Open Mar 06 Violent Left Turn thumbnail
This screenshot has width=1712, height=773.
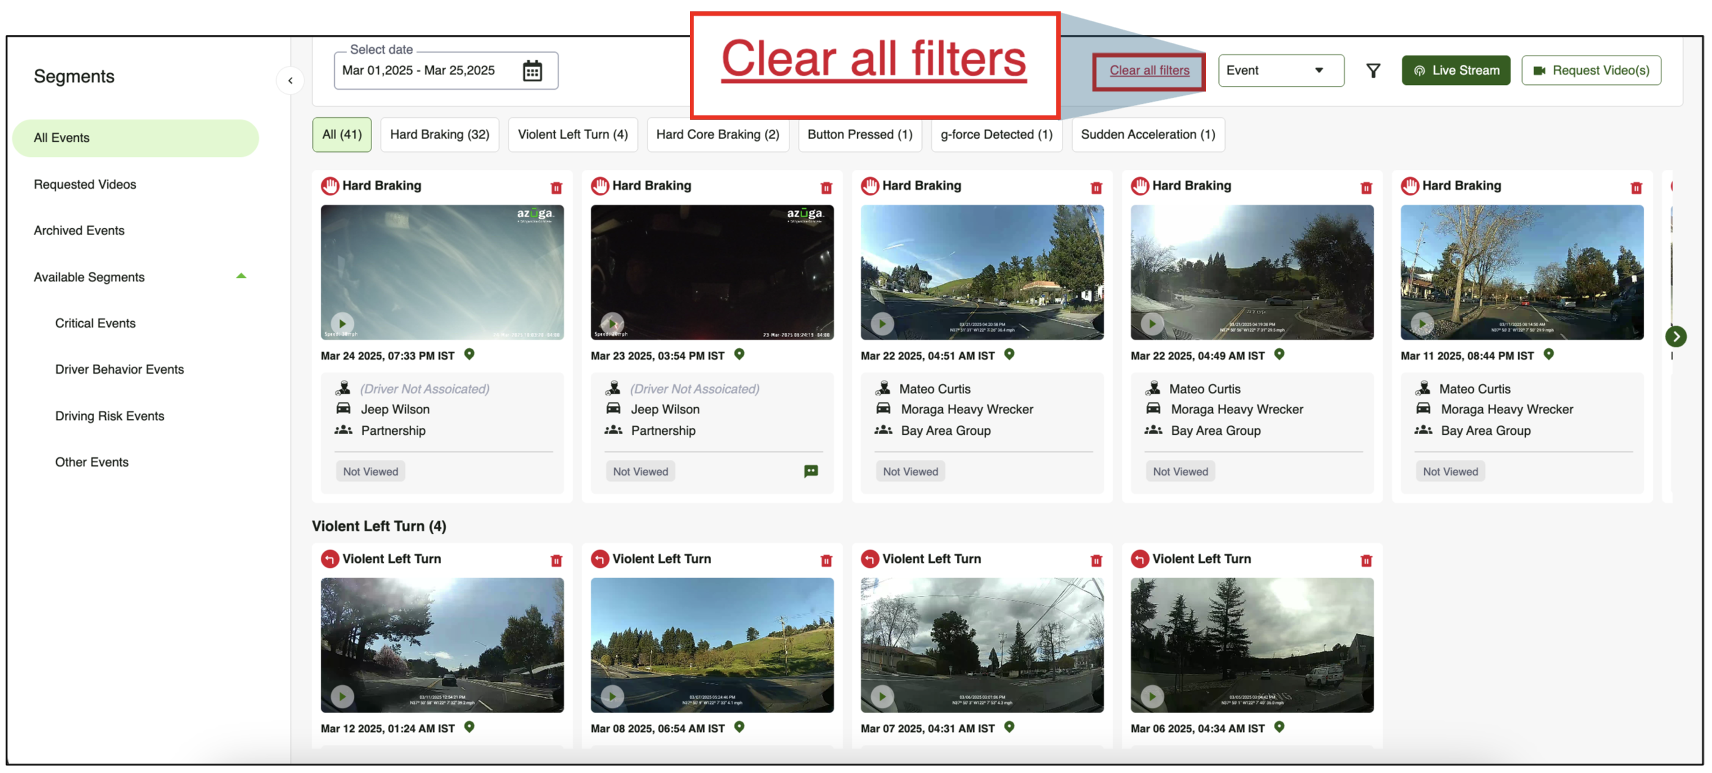tap(1251, 644)
